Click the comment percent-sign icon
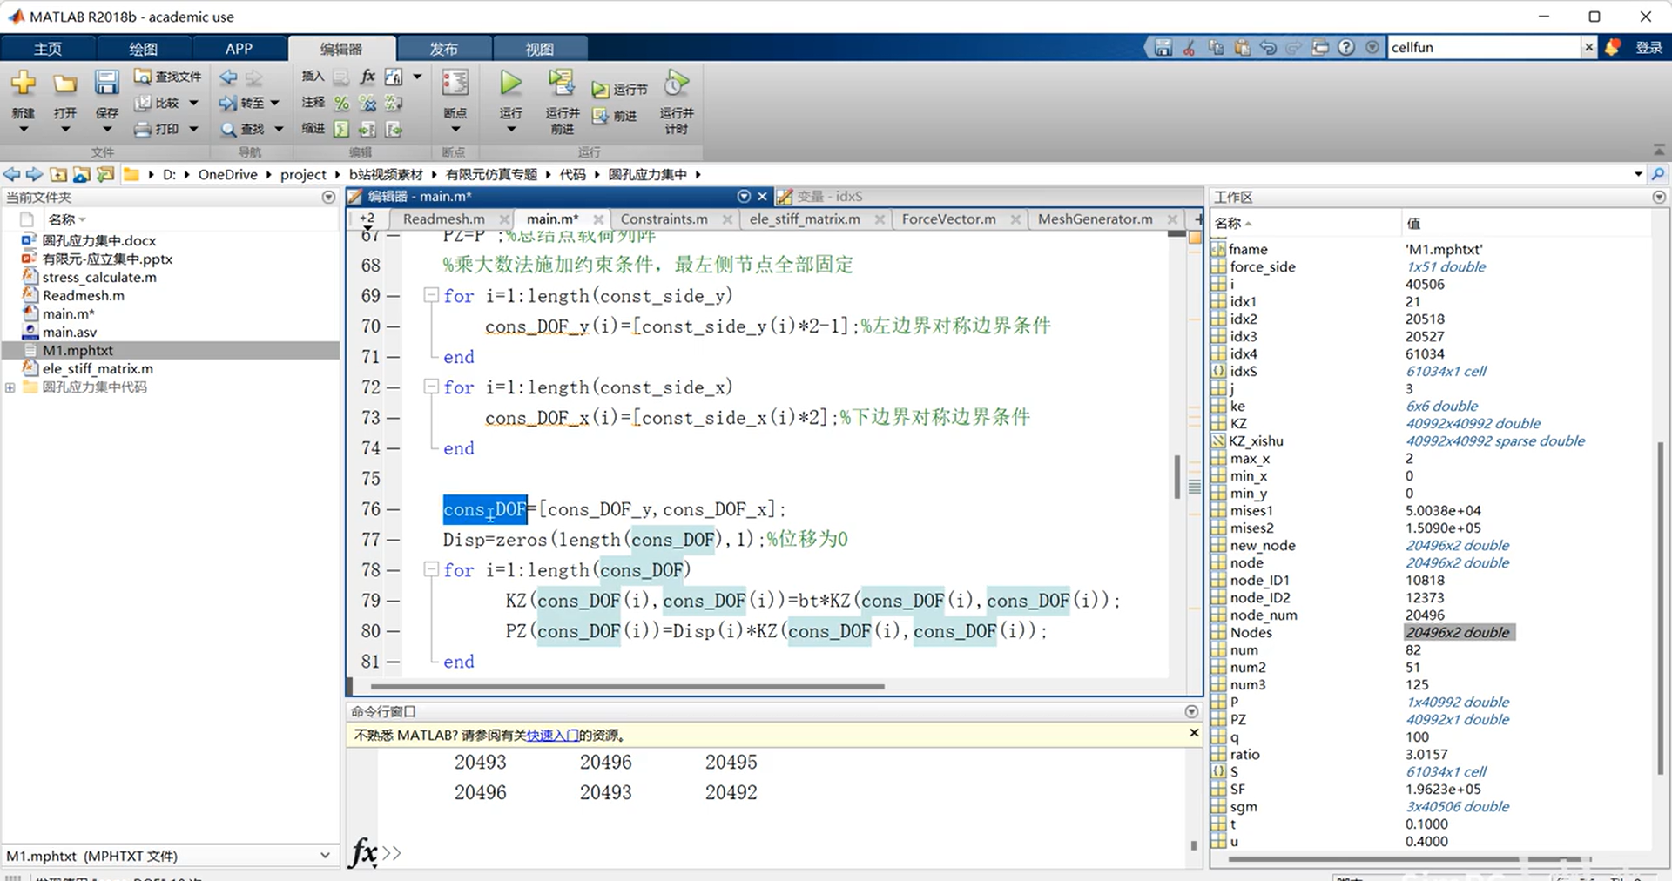Screen dimensions: 1672x881 (341, 104)
